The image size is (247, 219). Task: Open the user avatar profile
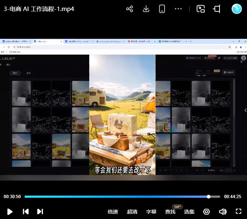[x=237, y=9]
